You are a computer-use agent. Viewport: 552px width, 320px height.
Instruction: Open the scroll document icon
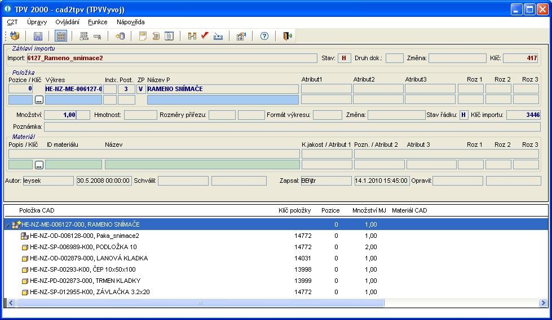156,36
